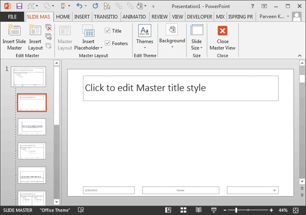
Task: Switch to the DEVELOPER tab
Action: pos(199,17)
